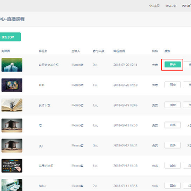Select the price label in the first row
Image resolution: width=191 pixels, height=191 pixels.
pos(155,65)
